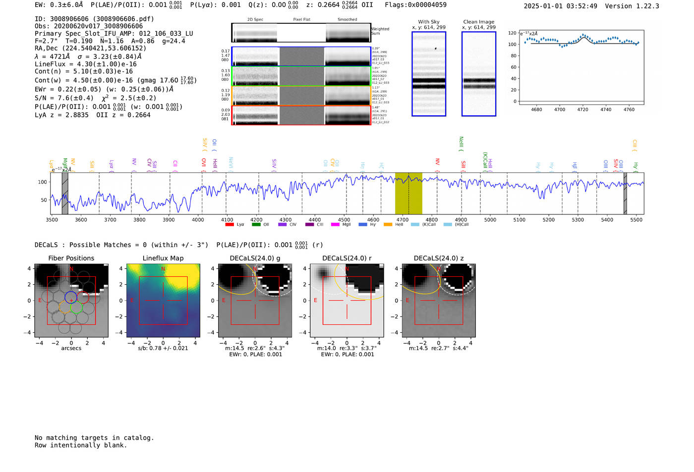Select the Weighted Sum 2D spectrum strip
Screen dimensions: 694x472
pos(301,33)
